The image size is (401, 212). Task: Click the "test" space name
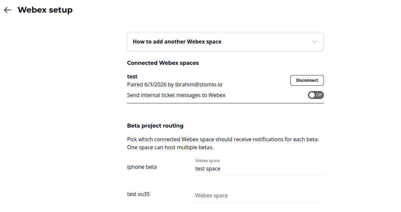point(132,76)
